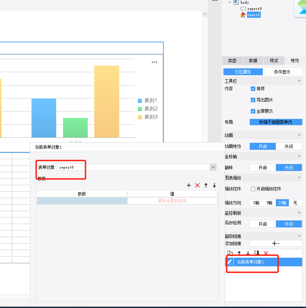Click the 值 column header

point(172,194)
